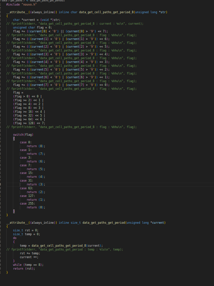
Task: Click commented fprintf printing 'temp : %lu'
Action: 65,249
